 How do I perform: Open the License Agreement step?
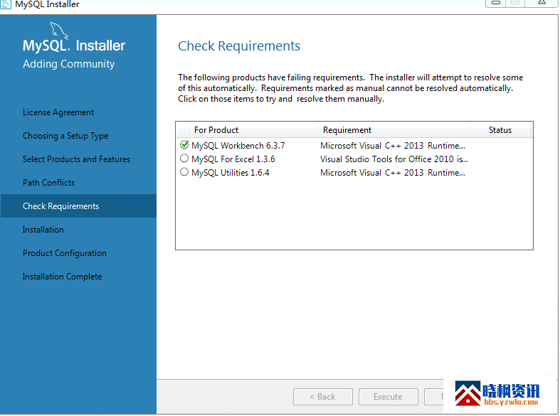pos(58,112)
